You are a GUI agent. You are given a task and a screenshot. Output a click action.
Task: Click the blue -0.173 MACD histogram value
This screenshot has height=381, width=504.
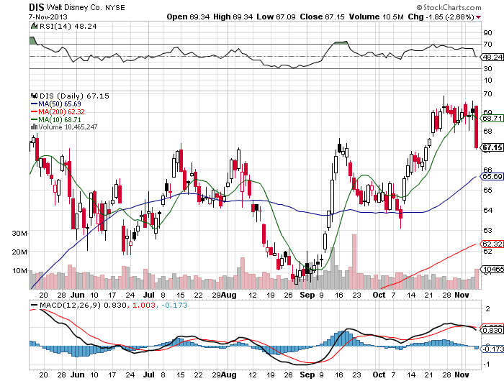tap(174, 305)
